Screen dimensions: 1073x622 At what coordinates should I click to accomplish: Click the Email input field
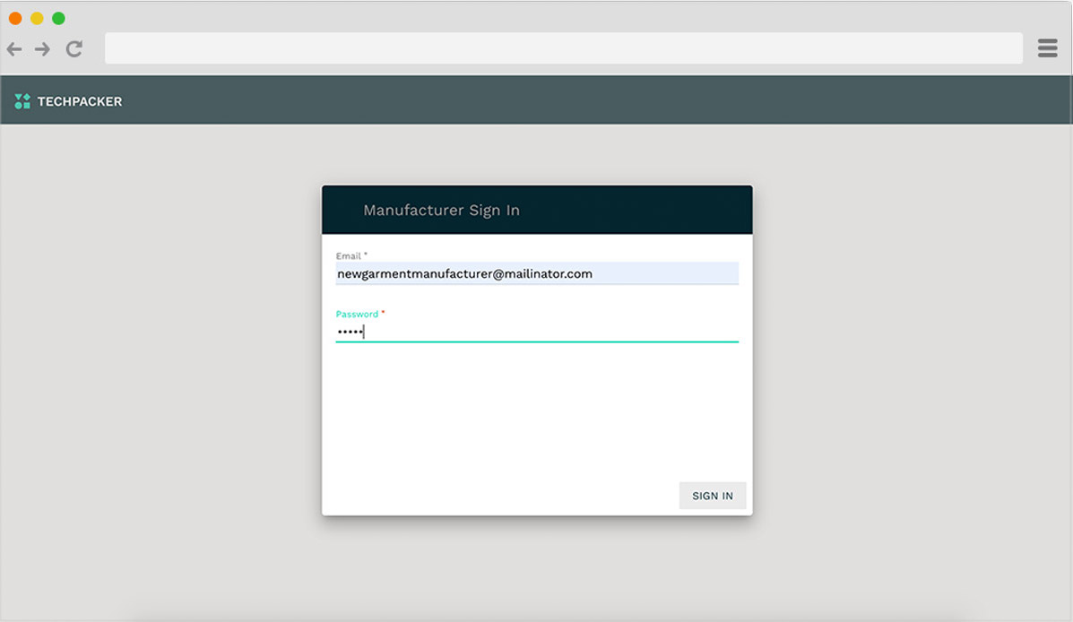[x=536, y=272]
